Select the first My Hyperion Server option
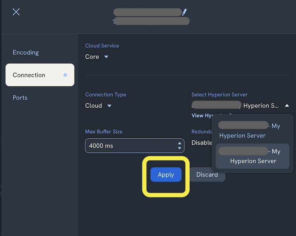The image size is (296, 236). point(252,130)
